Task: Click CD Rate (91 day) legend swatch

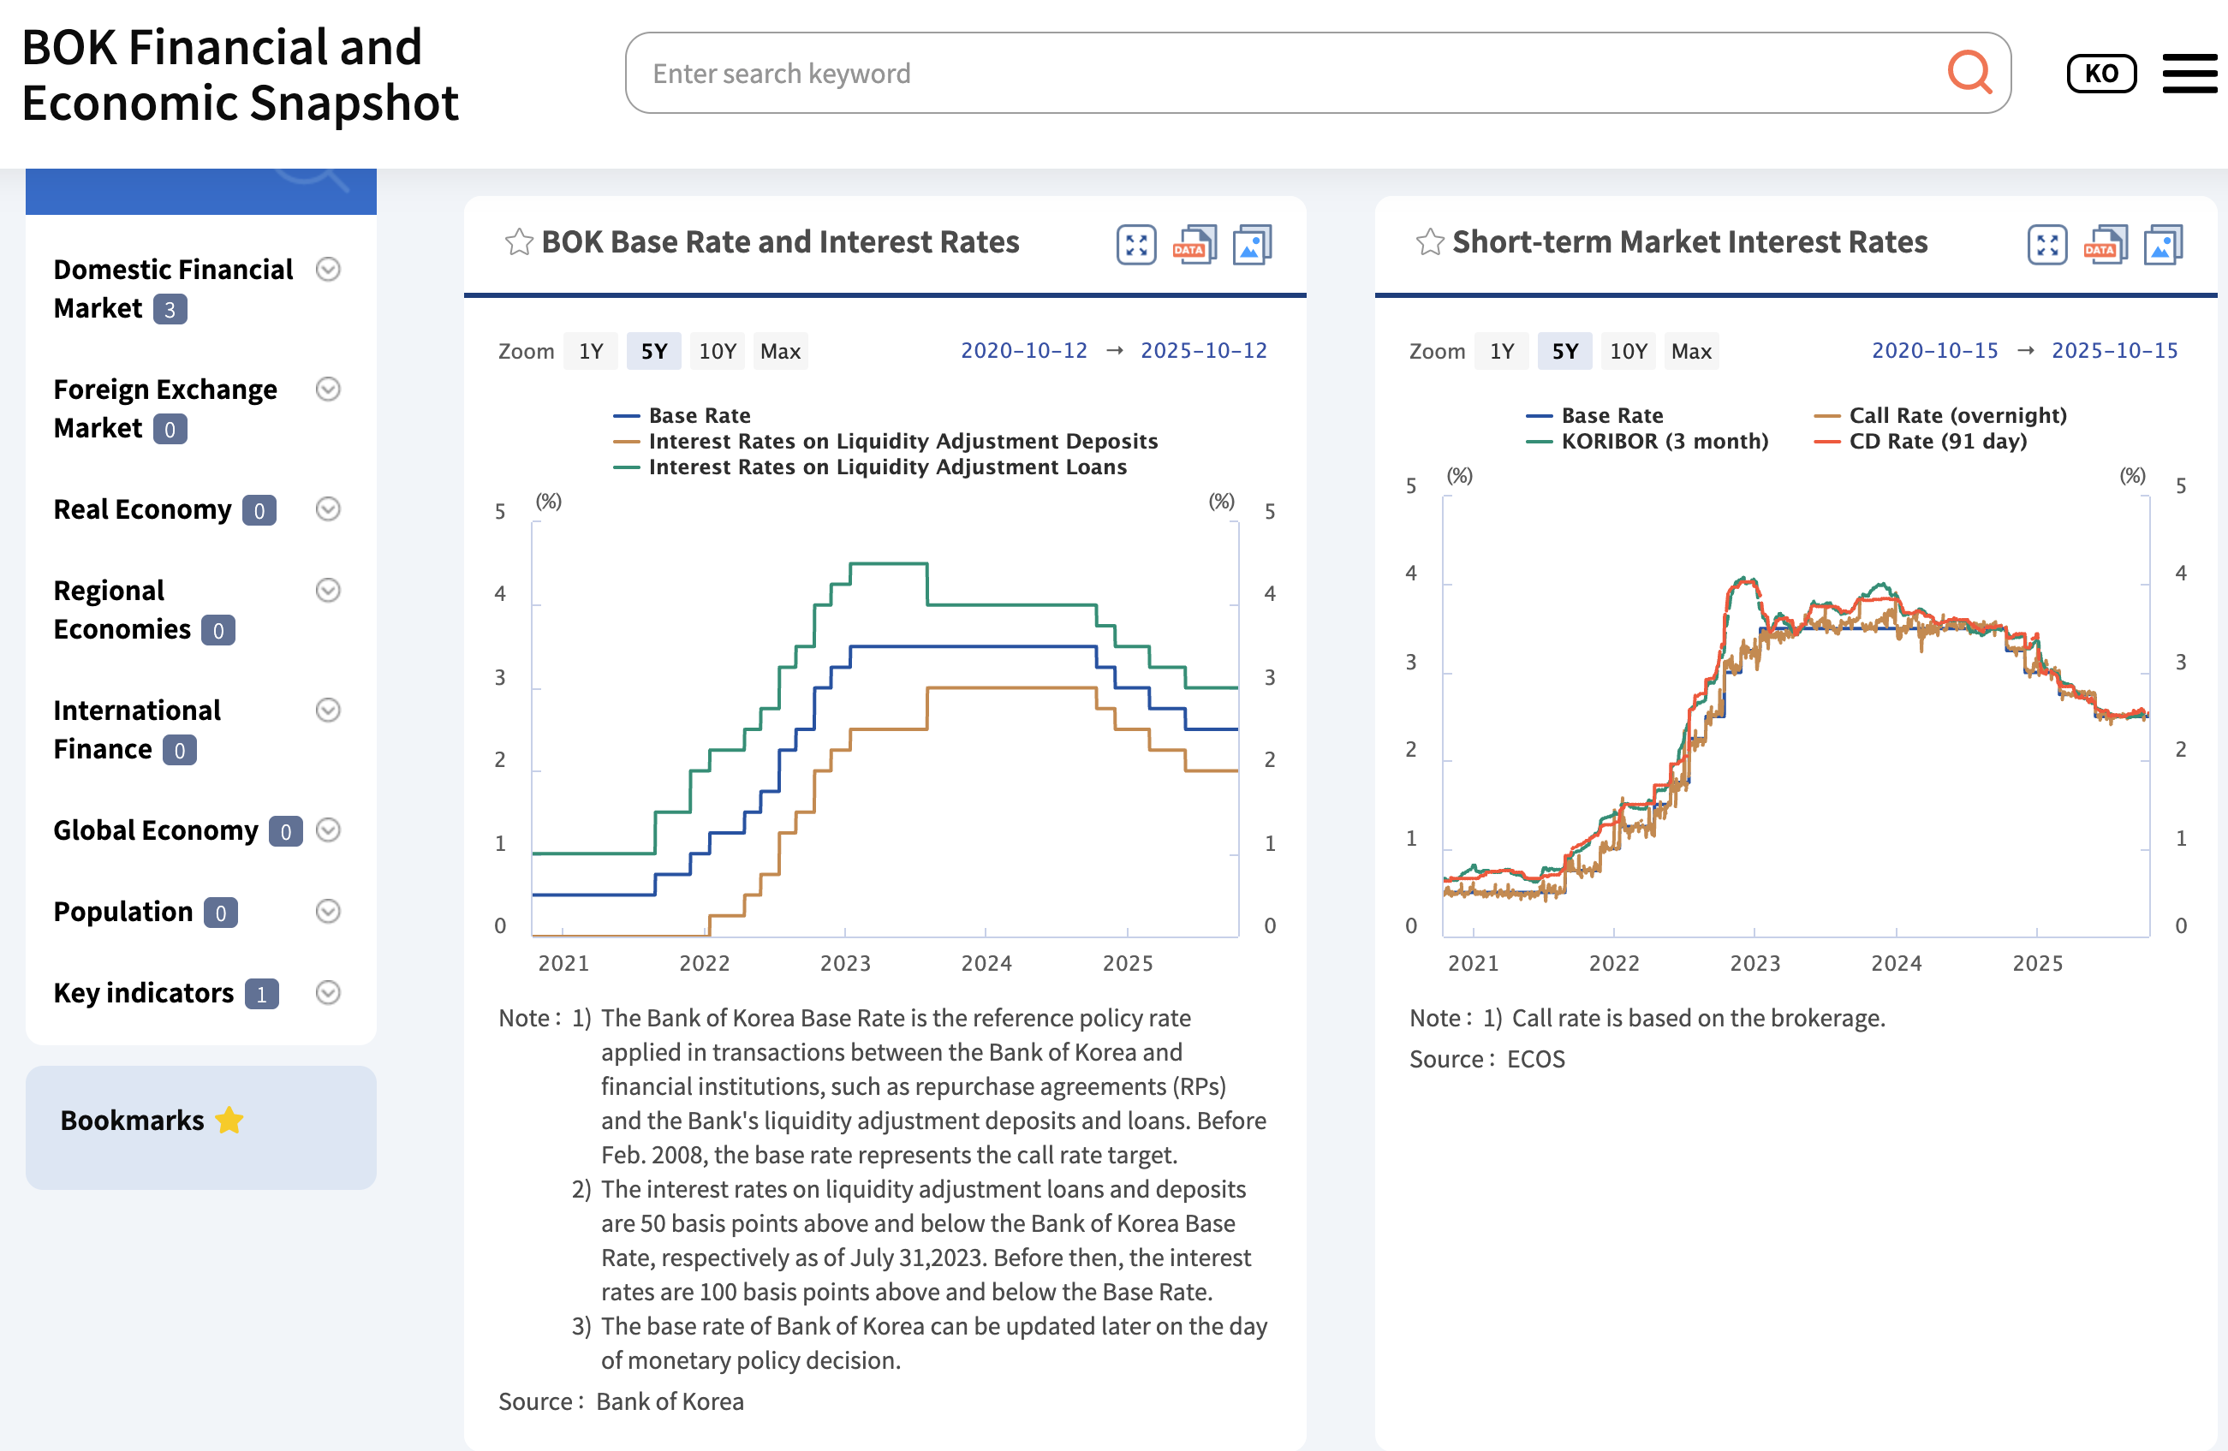Action: [x=1826, y=442]
